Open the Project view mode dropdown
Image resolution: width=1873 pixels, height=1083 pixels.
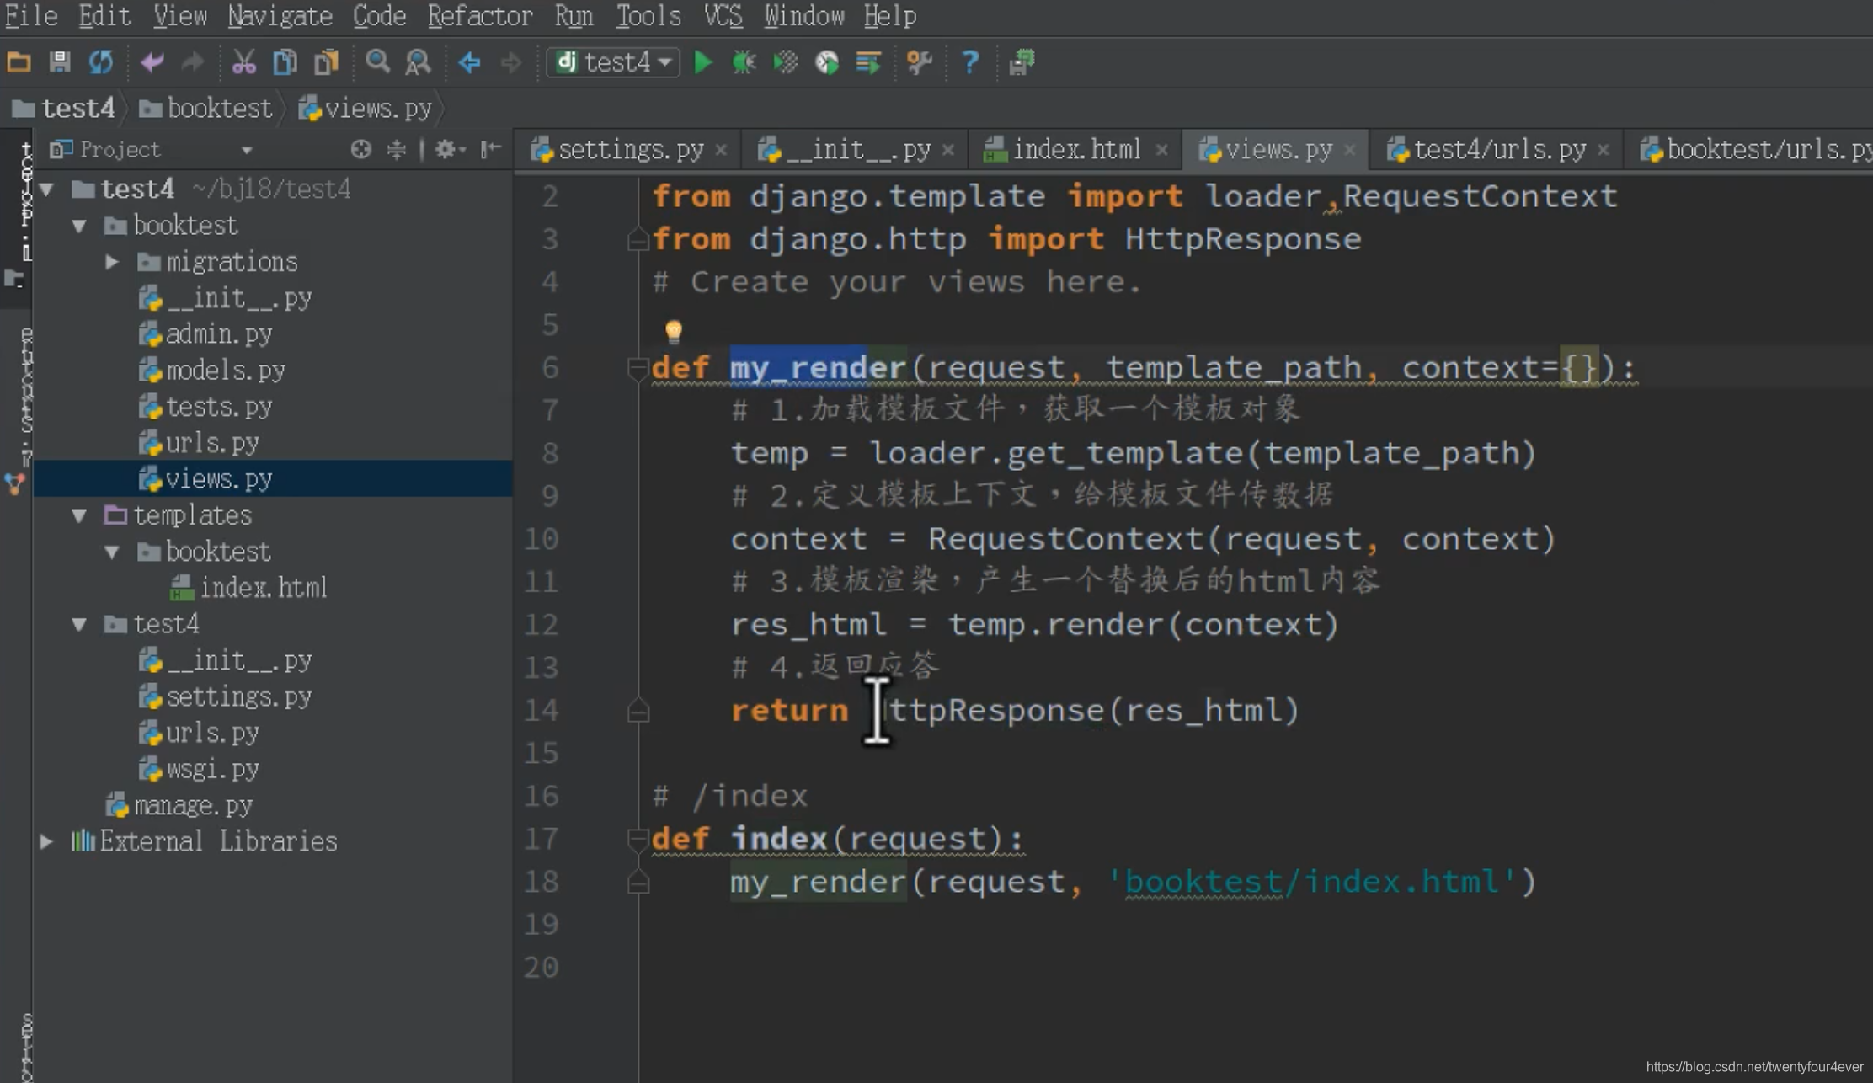click(247, 151)
